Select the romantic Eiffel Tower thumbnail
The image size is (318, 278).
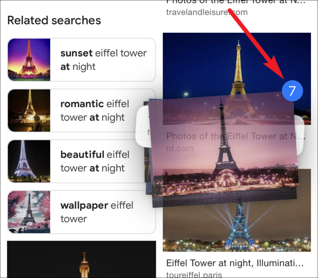coord(29,111)
